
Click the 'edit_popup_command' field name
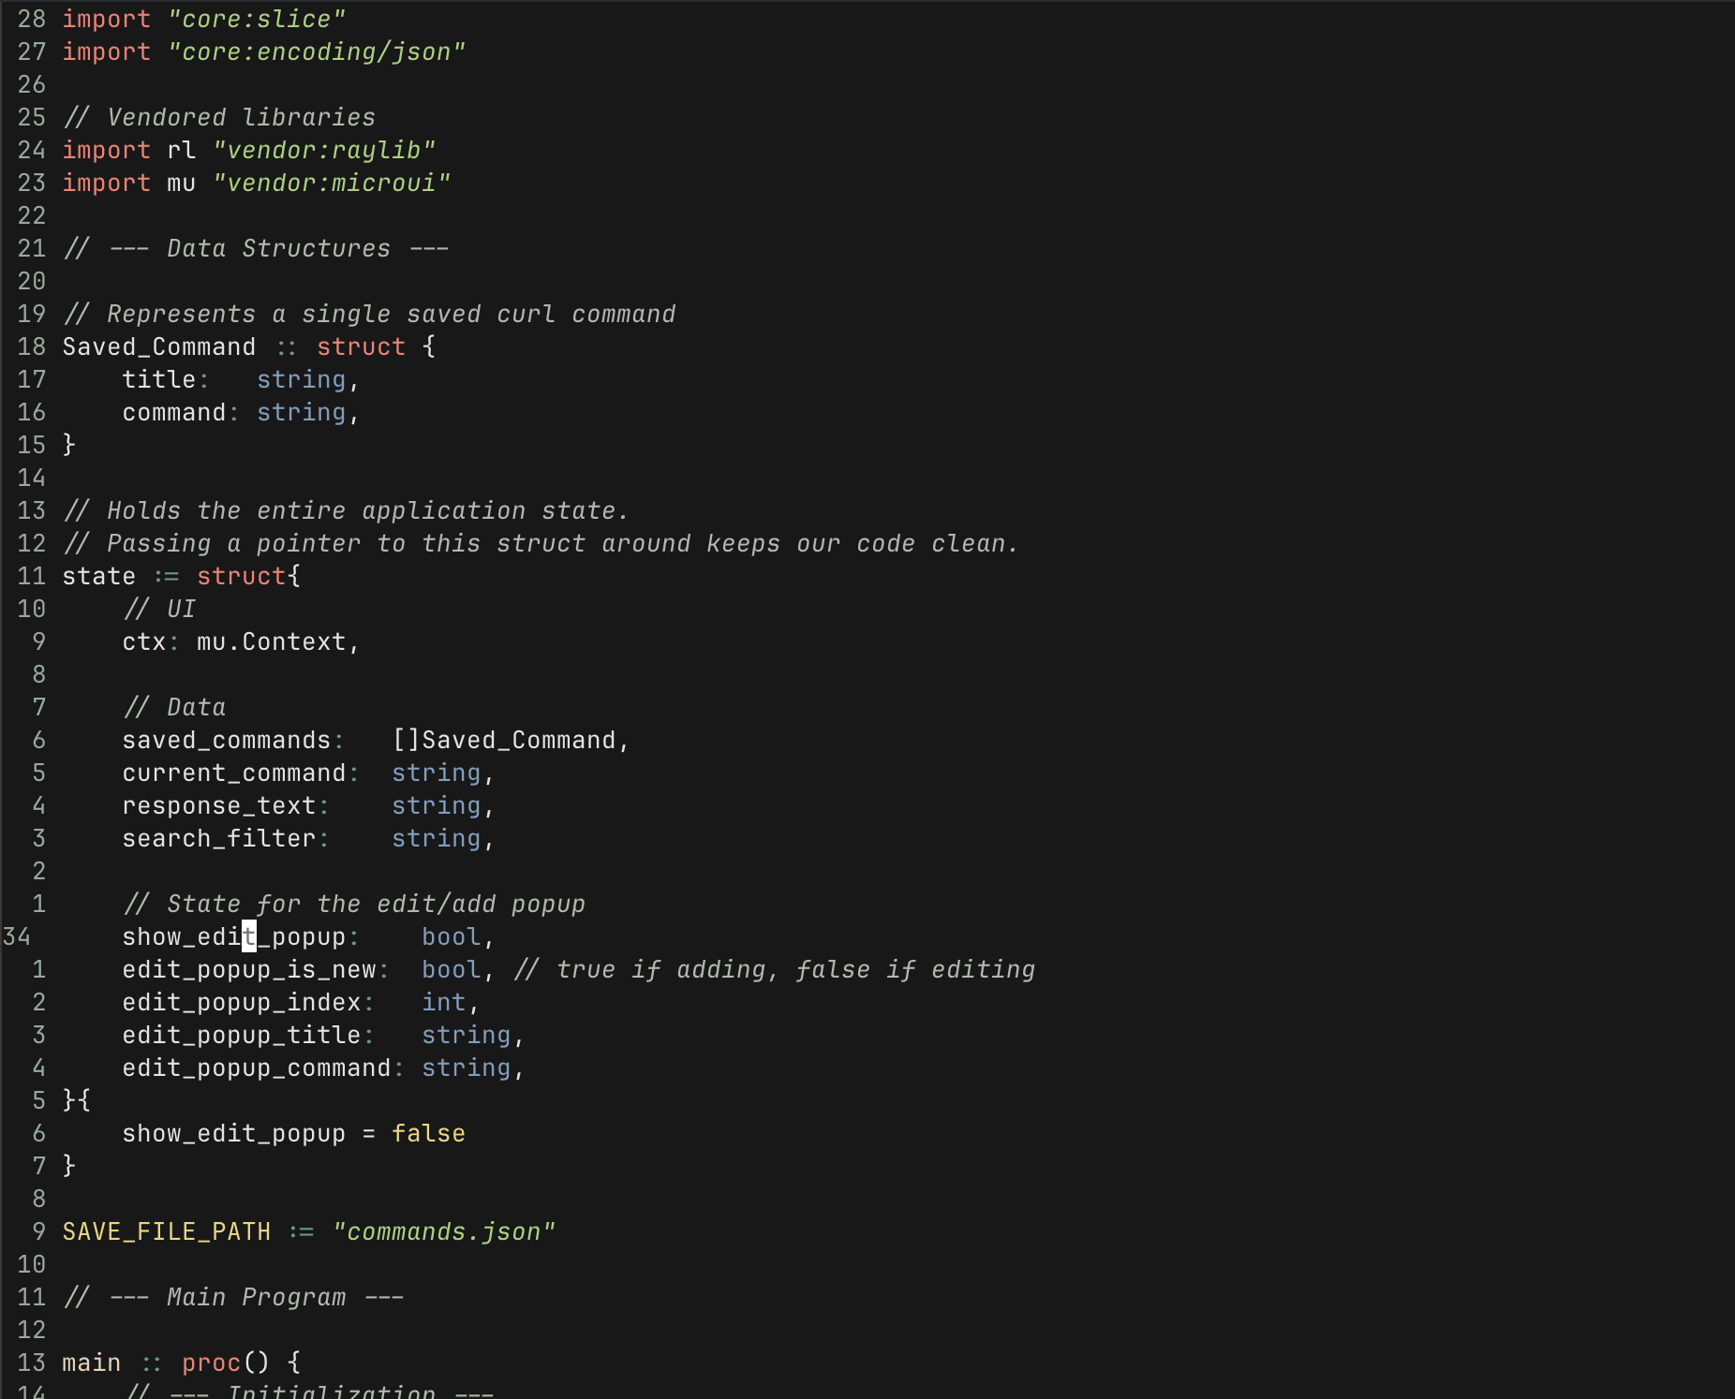pyautogui.click(x=257, y=1068)
